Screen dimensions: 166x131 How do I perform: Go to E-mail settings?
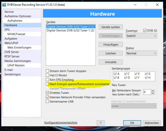coord(22,70)
